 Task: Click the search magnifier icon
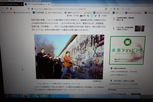point(123,9)
